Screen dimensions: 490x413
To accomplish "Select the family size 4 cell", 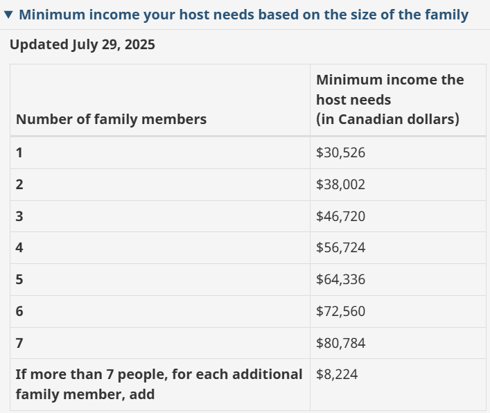I will tap(19, 247).
